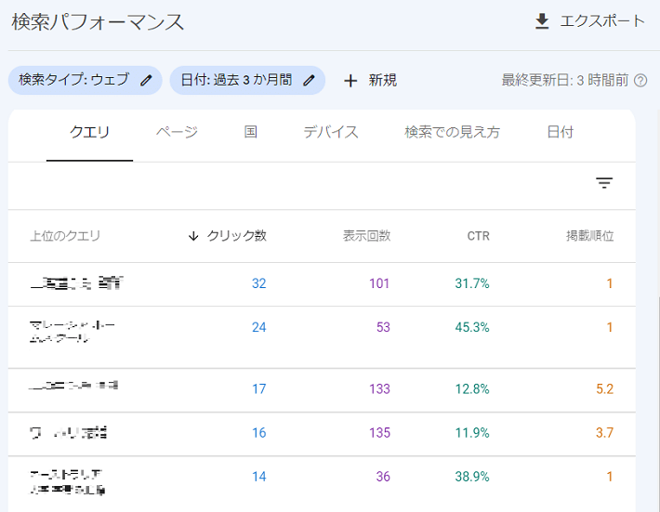
Task: Switch to the ページ tab
Action: click(177, 132)
